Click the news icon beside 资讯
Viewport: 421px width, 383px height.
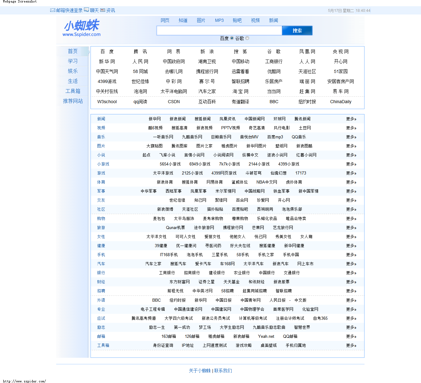[103, 10]
